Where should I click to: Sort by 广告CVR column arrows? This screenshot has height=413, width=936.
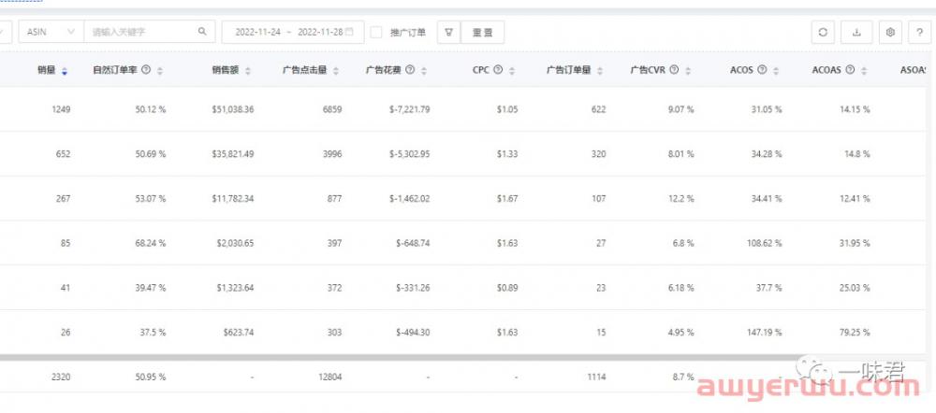click(x=688, y=71)
